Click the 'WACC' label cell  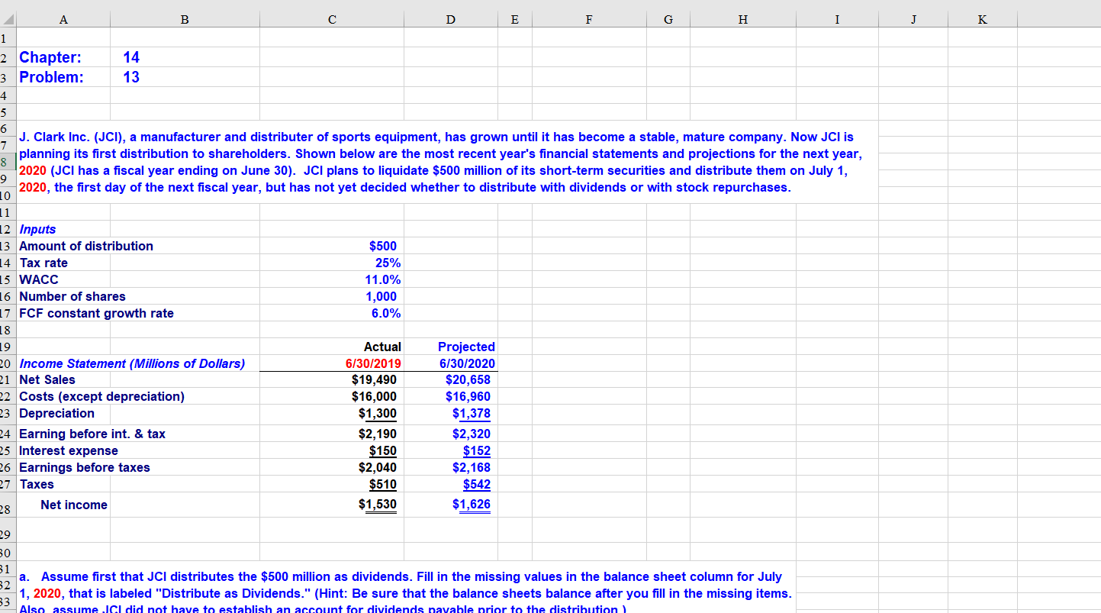[39, 279]
